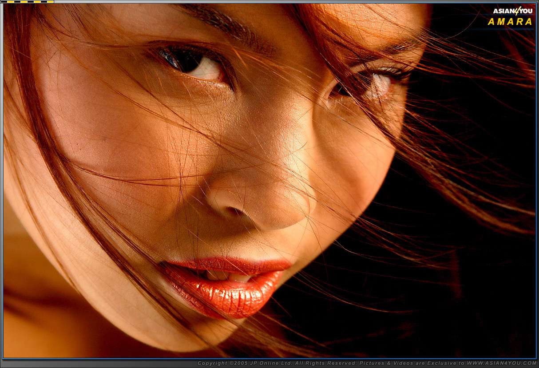
Task: Click the ASIAN4YOU logo watermark
Action: click(x=512, y=11)
